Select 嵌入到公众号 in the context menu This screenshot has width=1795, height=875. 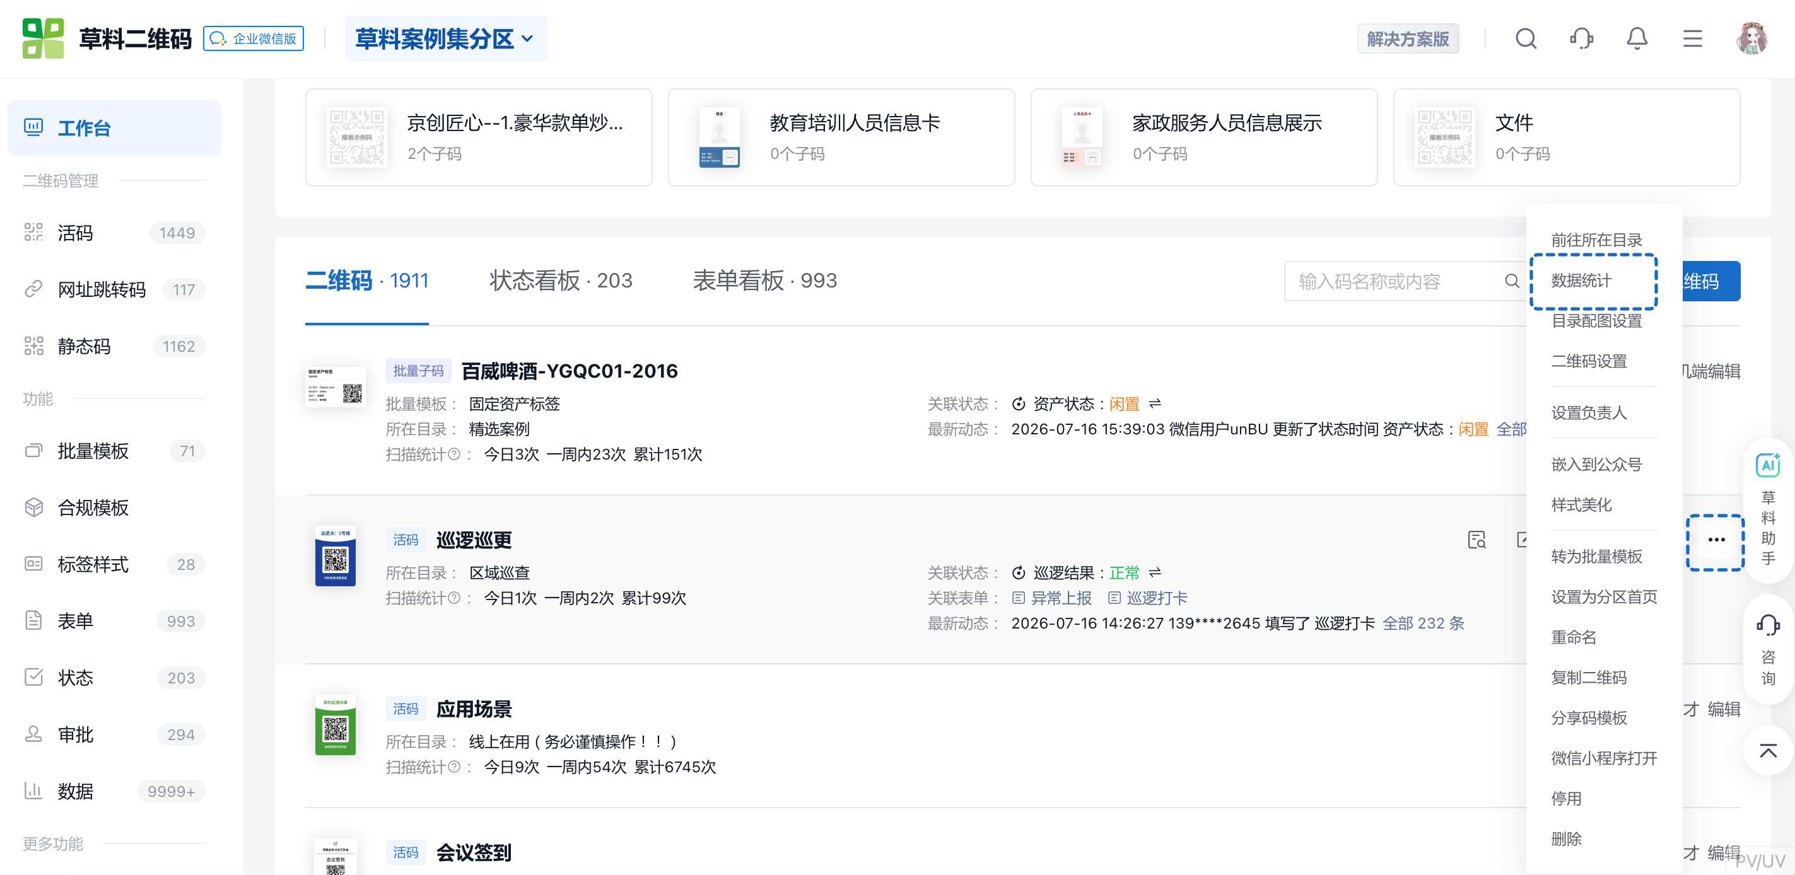pos(1596,465)
